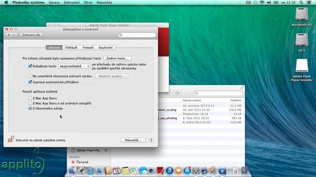Screen dimensions: 316x177
Task: Switch to the Firewall tab
Action: coord(88,48)
